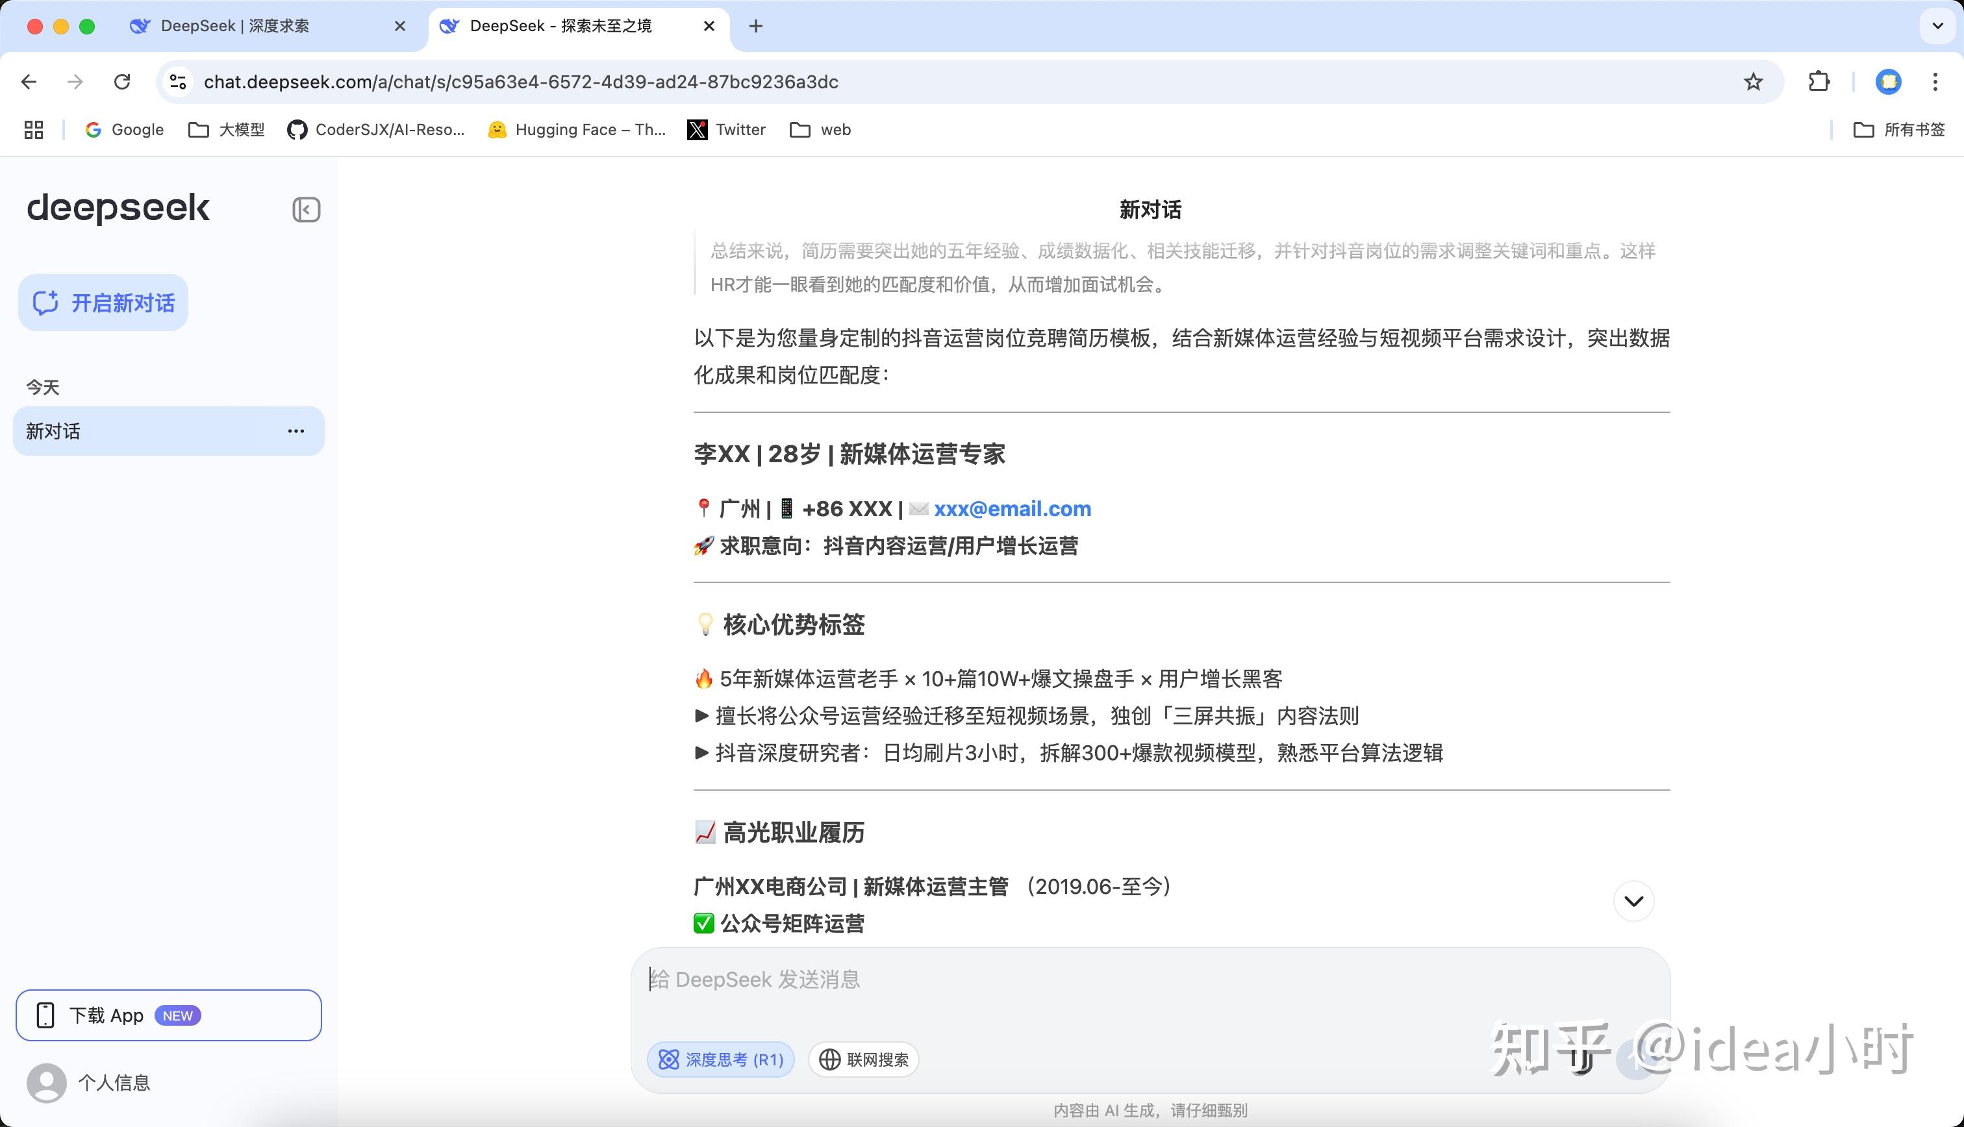This screenshot has width=1964, height=1127.
Task: Click the scroll-to-bottom arrow button
Action: (1633, 901)
